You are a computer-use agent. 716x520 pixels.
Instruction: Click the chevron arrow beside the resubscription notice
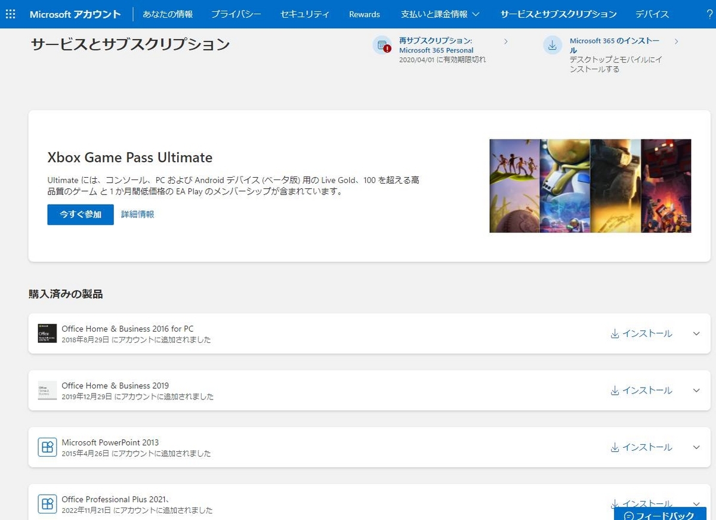pyautogui.click(x=506, y=41)
